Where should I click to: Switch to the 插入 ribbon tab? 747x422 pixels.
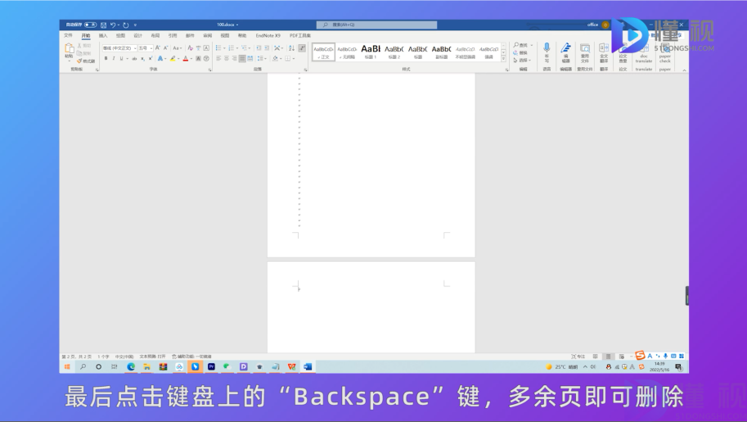(x=103, y=36)
